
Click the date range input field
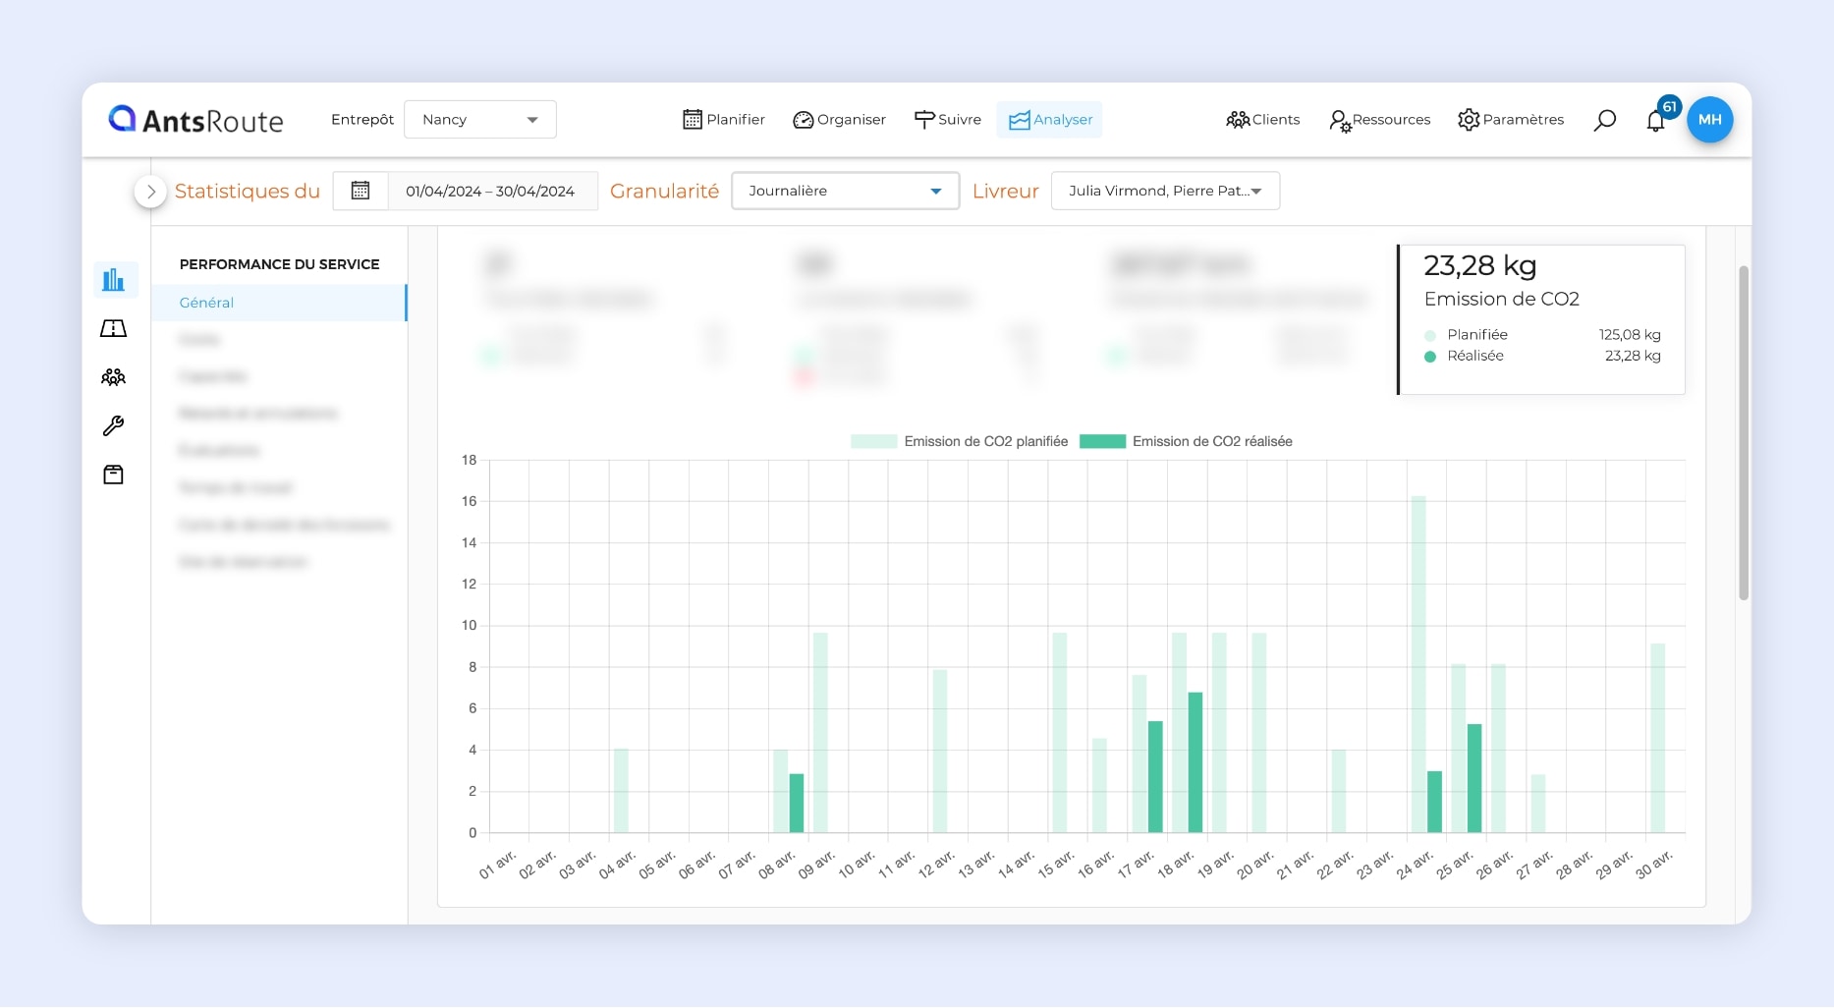pyautogui.click(x=490, y=191)
